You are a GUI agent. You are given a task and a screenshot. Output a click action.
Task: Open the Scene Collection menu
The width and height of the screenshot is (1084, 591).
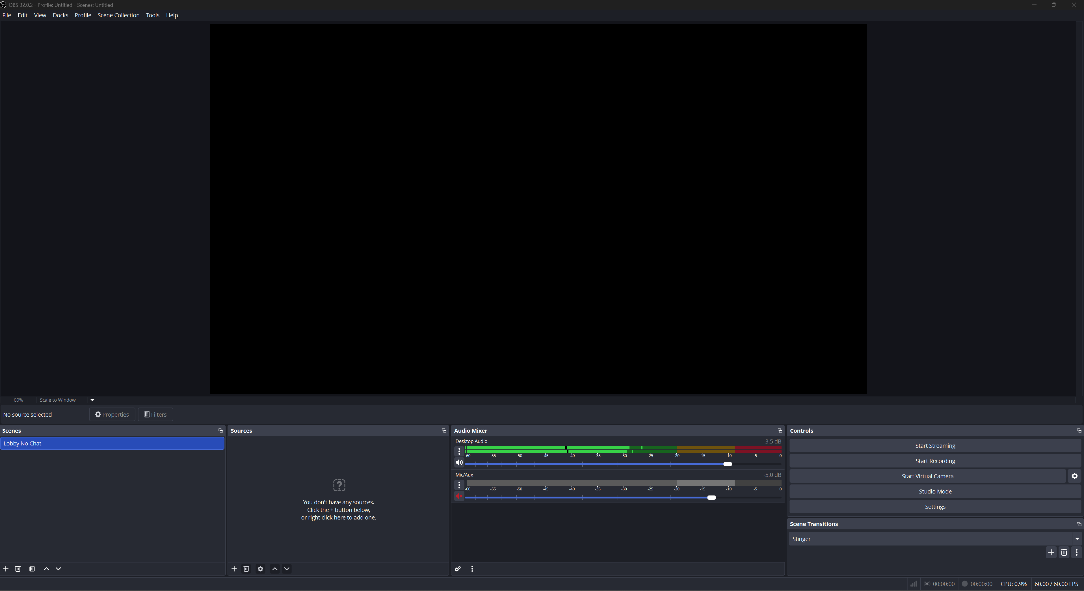(x=118, y=15)
